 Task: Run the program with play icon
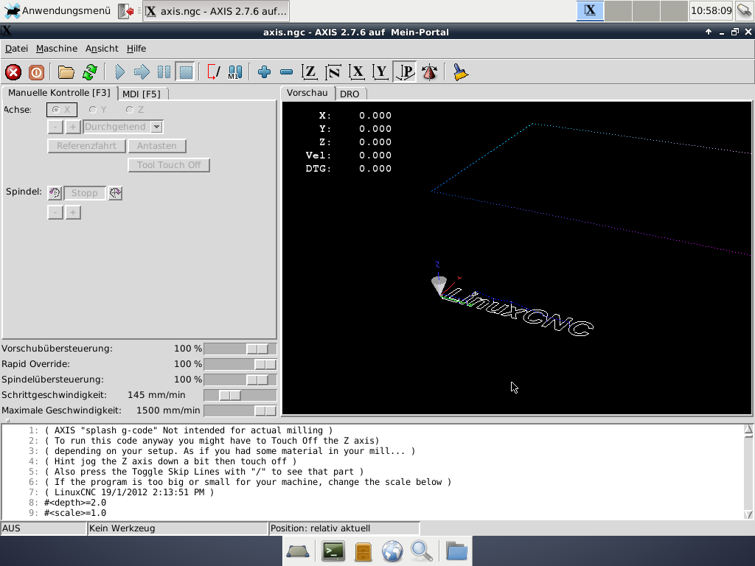click(120, 72)
